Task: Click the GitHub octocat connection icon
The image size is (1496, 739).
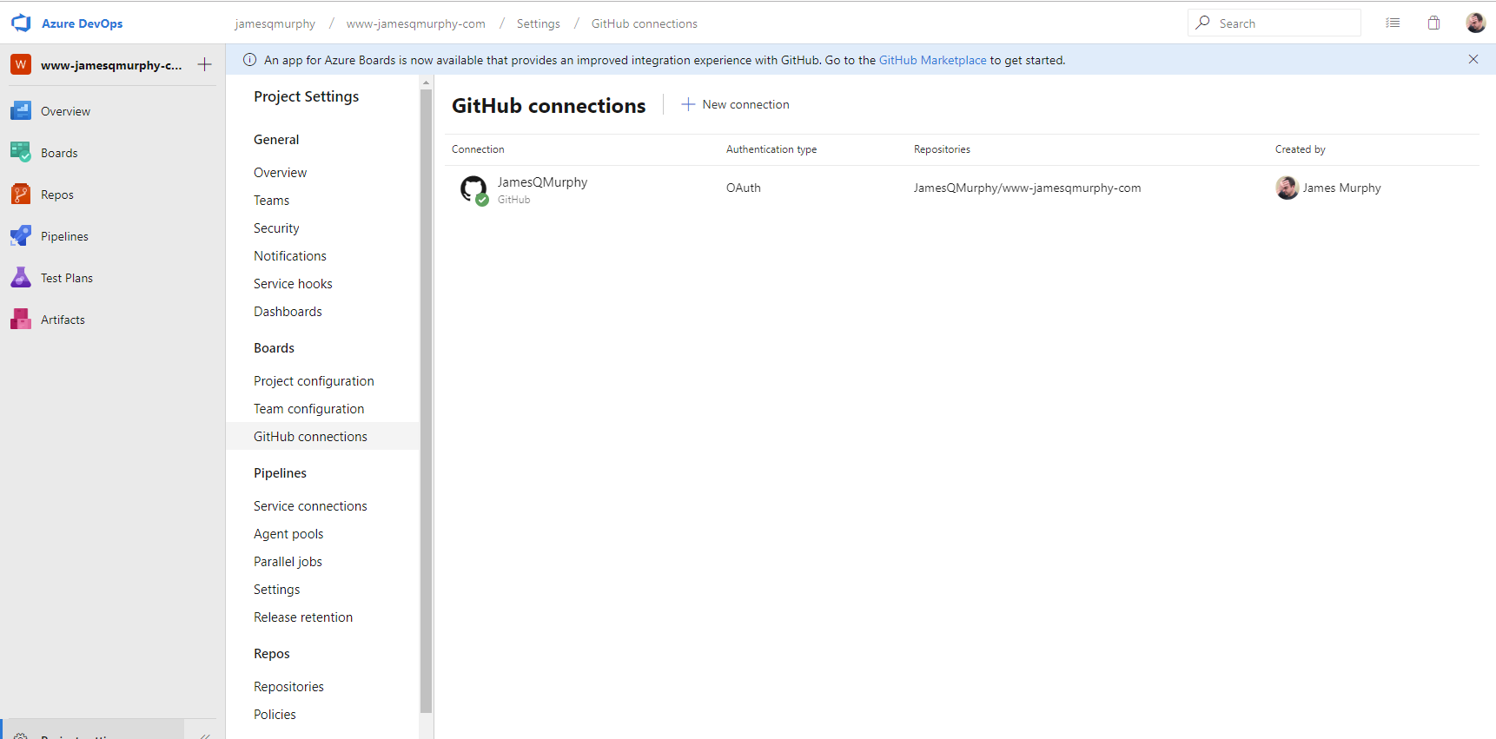Action: [x=474, y=189]
